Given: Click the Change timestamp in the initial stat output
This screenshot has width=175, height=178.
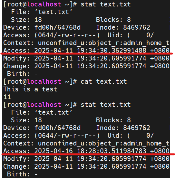Looking at the screenshot, I should coord(102,66).
